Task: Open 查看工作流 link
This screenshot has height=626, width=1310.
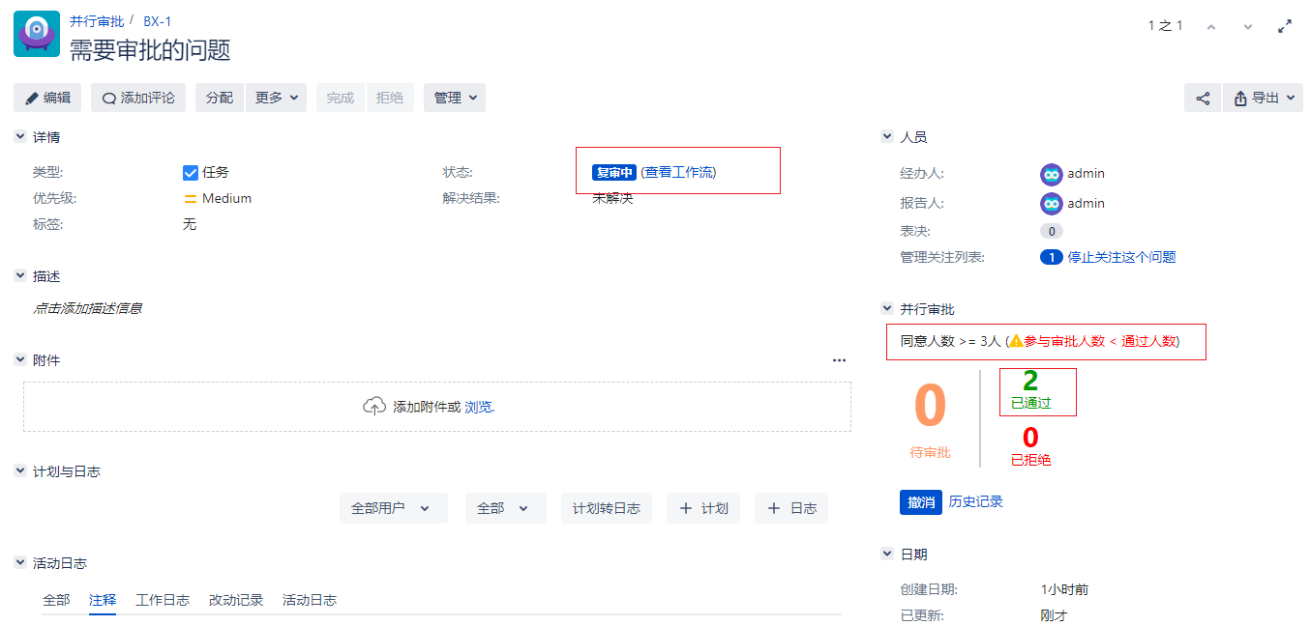Action: click(678, 172)
